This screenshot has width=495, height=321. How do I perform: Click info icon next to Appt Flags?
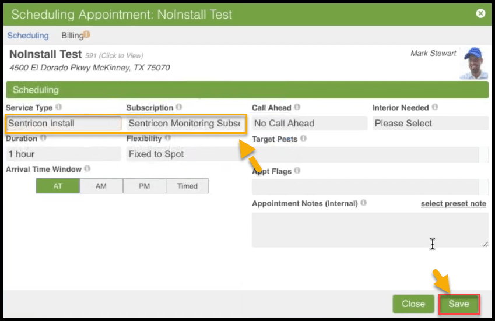coord(297,171)
